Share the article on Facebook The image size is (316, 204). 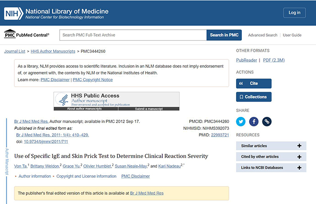[x=254, y=122]
